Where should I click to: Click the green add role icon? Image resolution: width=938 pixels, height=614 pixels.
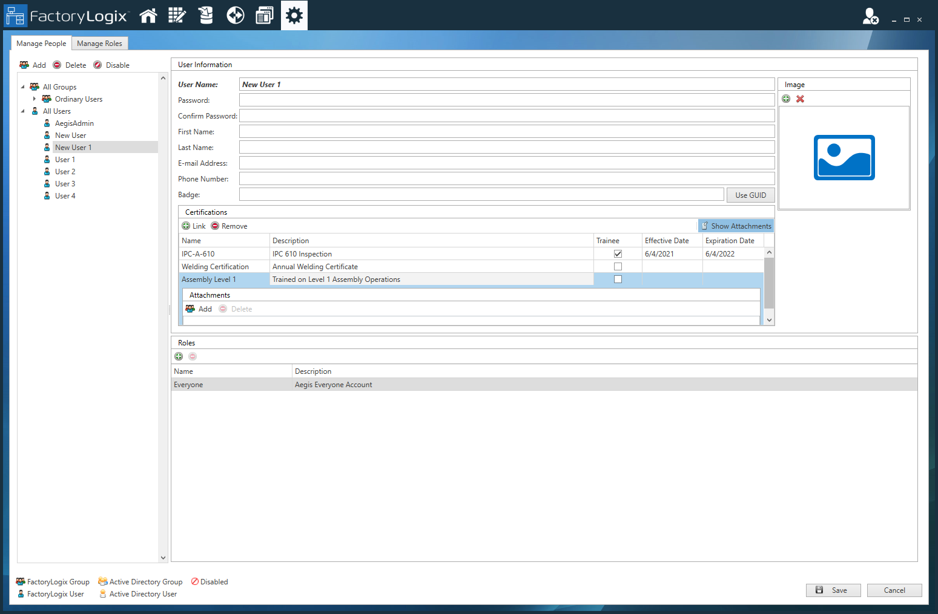tap(179, 356)
